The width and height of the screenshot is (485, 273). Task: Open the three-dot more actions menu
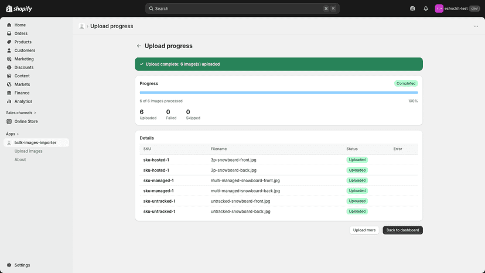tap(476, 26)
